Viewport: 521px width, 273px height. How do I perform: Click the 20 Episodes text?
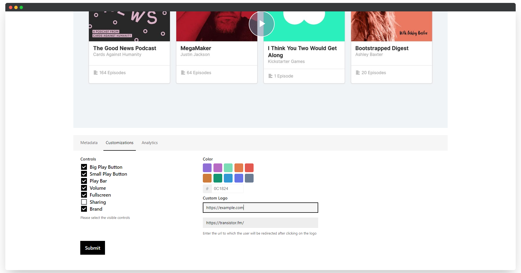(374, 73)
